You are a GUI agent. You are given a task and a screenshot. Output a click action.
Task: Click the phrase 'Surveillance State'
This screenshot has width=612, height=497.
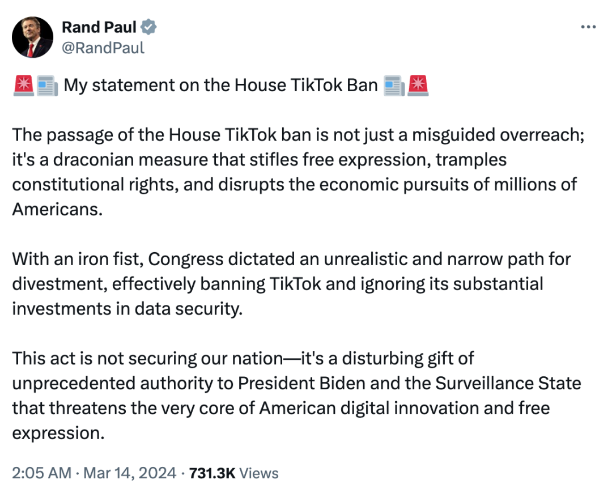click(508, 383)
